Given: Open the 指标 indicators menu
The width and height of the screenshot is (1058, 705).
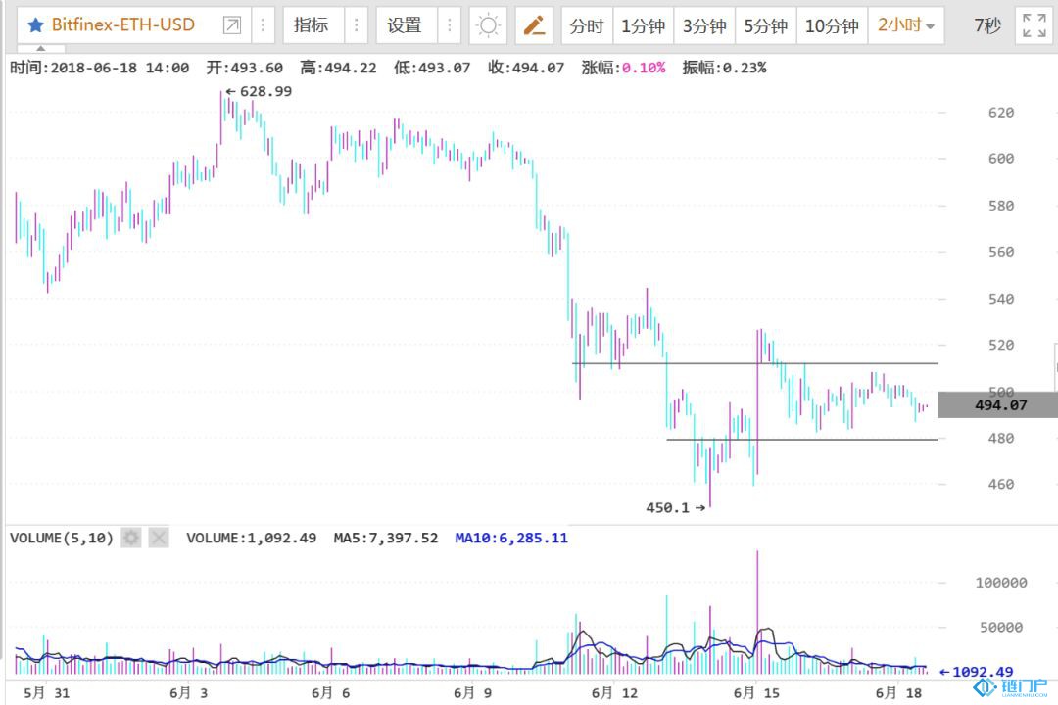Looking at the screenshot, I should pos(312,25).
